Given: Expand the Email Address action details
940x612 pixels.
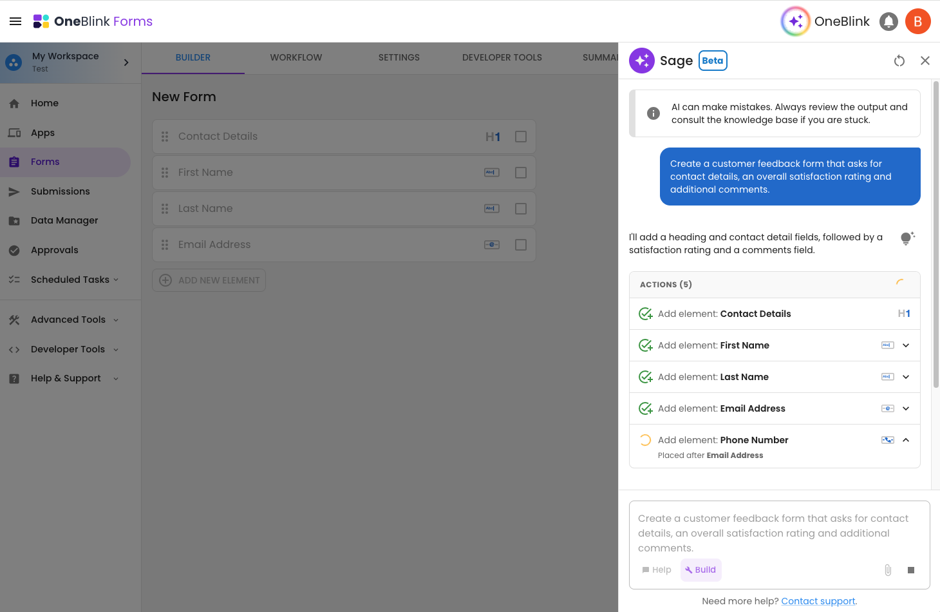Looking at the screenshot, I should [906, 408].
